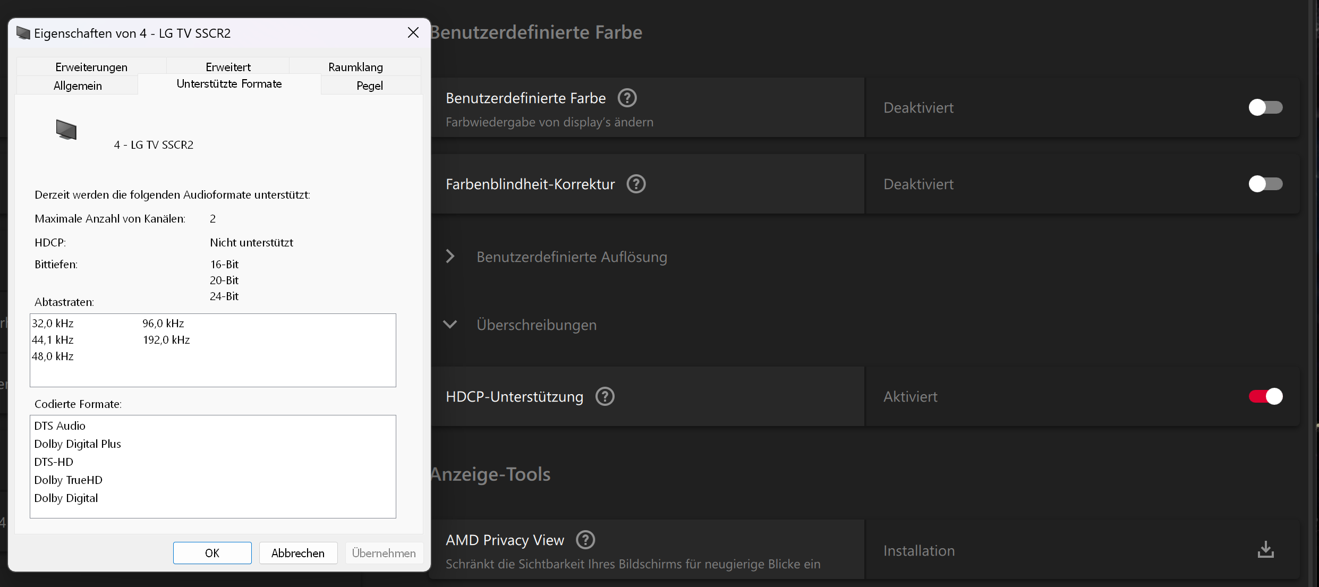Image resolution: width=1319 pixels, height=587 pixels.
Task: Click the title bar speaker device icon
Action: pos(23,33)
